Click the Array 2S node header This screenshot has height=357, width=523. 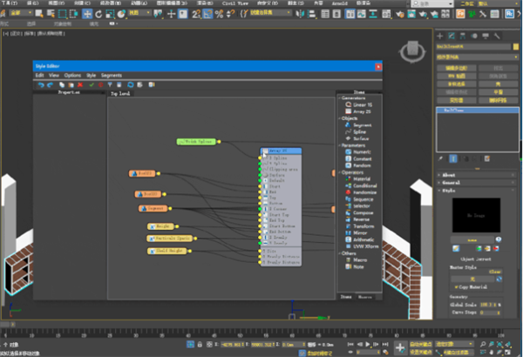point(280,150)
